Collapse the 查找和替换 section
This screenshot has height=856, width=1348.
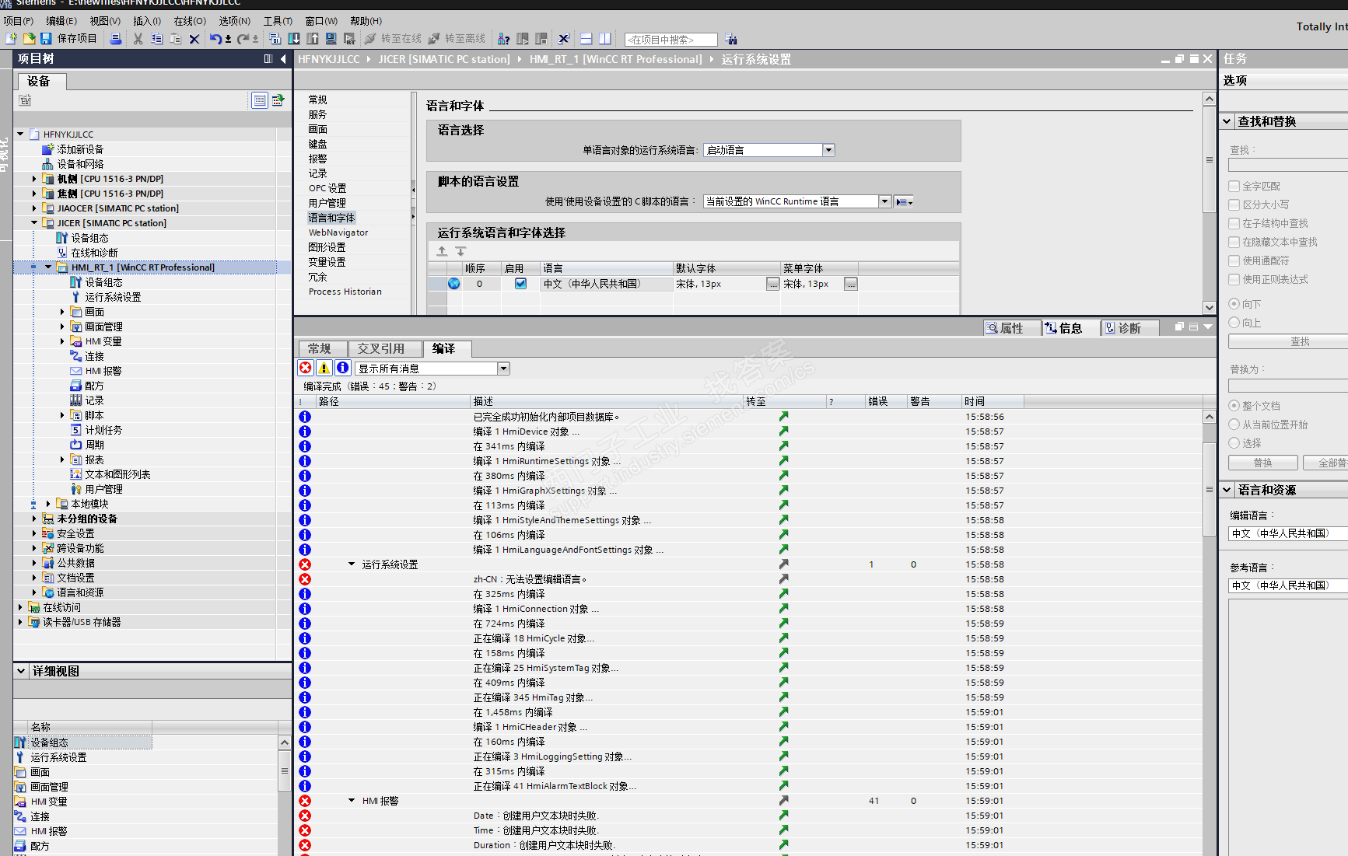click(x=1227, y=121)
